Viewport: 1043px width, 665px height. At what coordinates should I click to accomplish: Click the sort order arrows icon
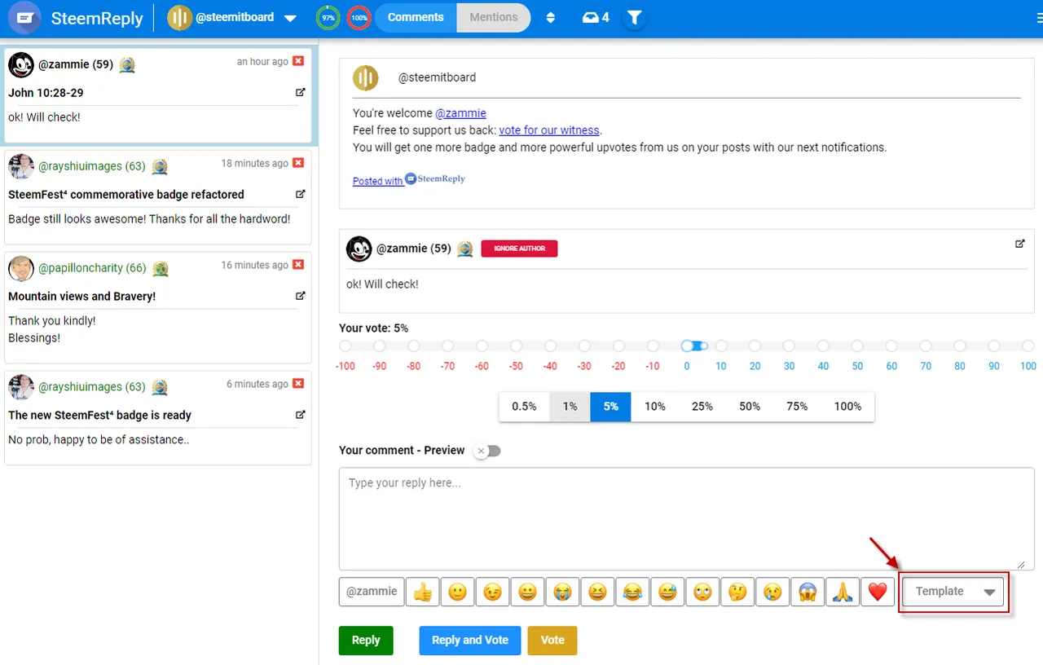(x=550, y=17)
